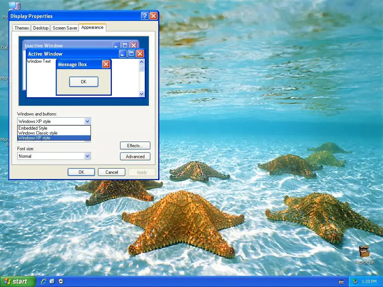The width and height of the screenshot is (383, 287).
Task: Switch to the Themes tab
Action: point(22,28)
